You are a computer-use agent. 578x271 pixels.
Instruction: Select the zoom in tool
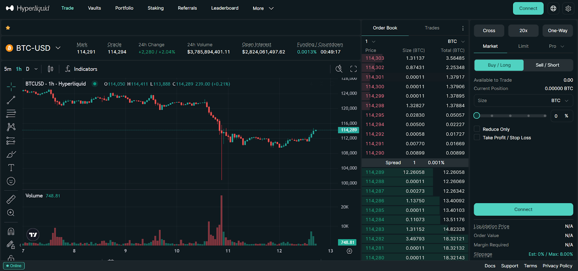(11, 213)
